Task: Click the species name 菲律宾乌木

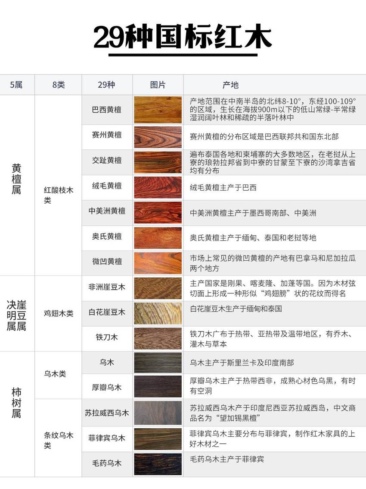Action: point(107,438)
